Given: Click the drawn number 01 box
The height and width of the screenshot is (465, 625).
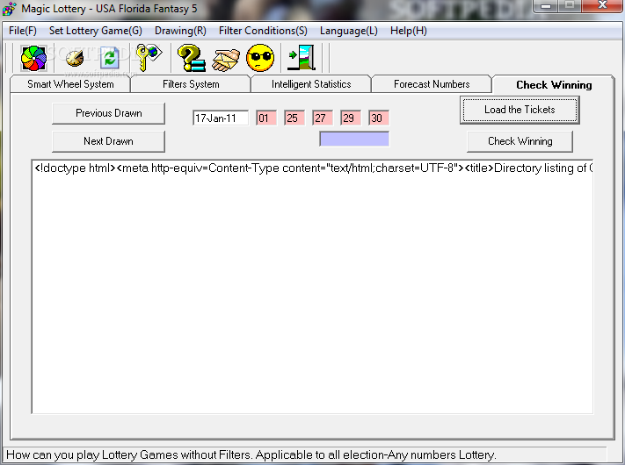Looking at the screenshot, I should point(266,118).
